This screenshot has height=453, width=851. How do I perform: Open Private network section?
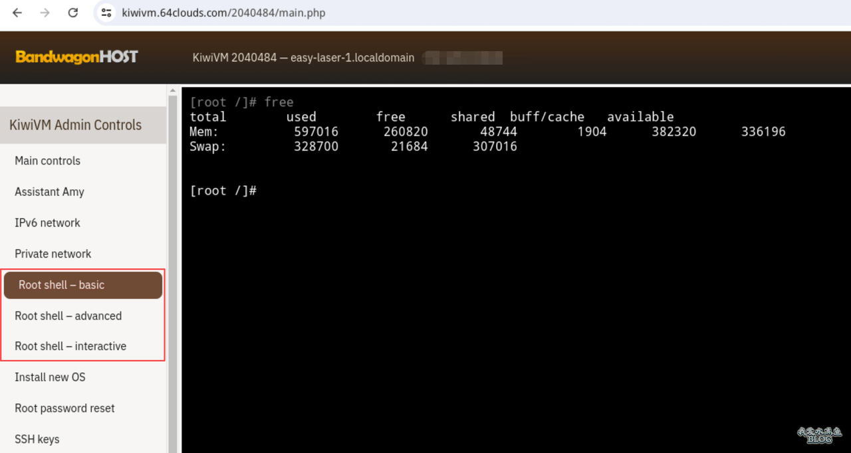[x=53, y=254]
